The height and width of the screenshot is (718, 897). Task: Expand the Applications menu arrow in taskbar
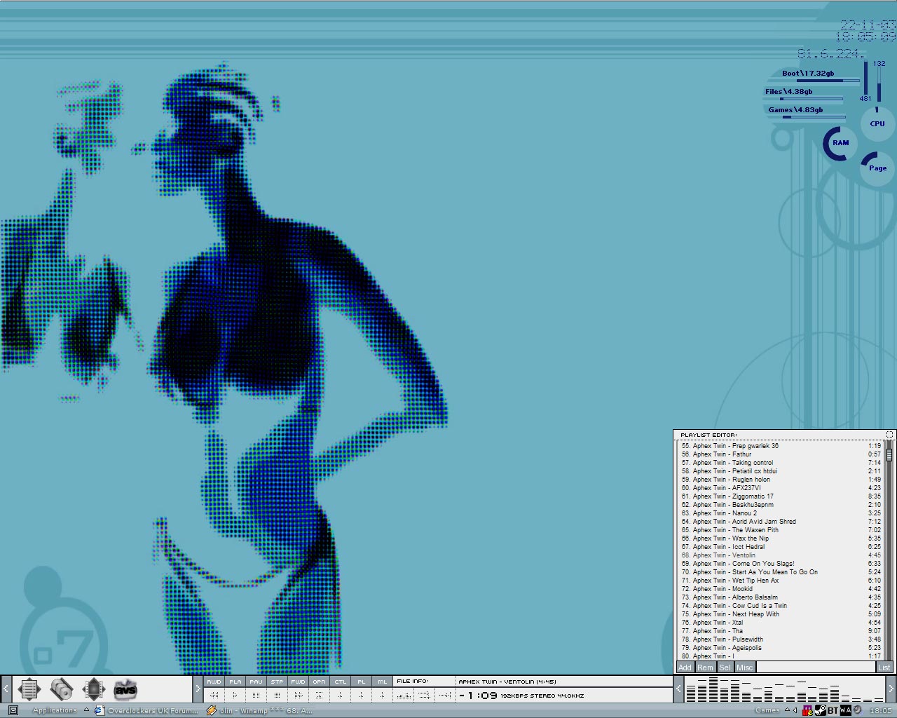86,710
